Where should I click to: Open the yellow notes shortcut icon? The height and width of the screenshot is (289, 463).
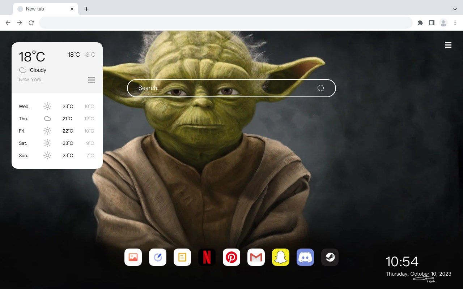[x=182, y=257]
